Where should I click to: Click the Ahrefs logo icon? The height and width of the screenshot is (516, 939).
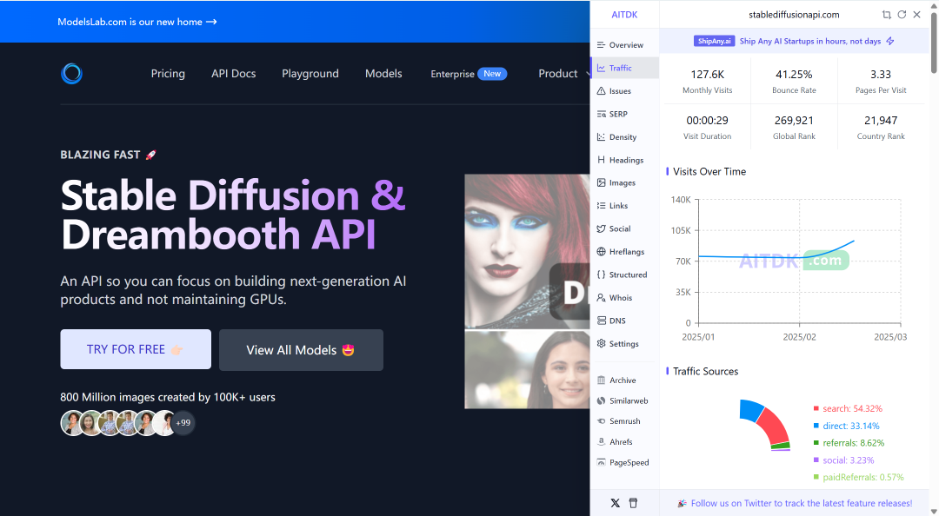[602, 441]
